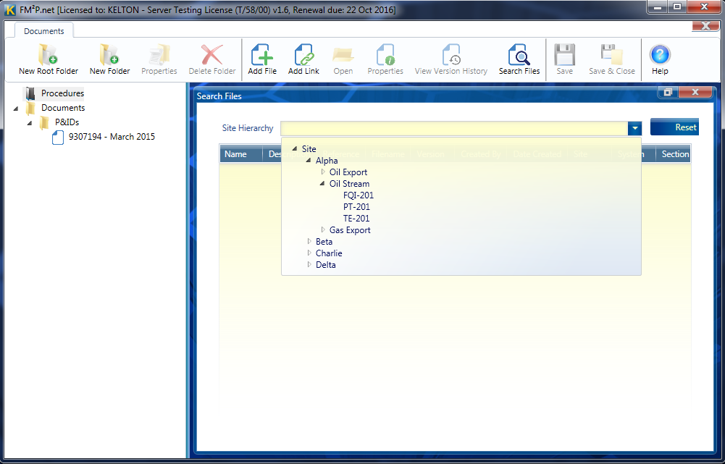Select Procedures in the left tree

[x=62, y=93]
